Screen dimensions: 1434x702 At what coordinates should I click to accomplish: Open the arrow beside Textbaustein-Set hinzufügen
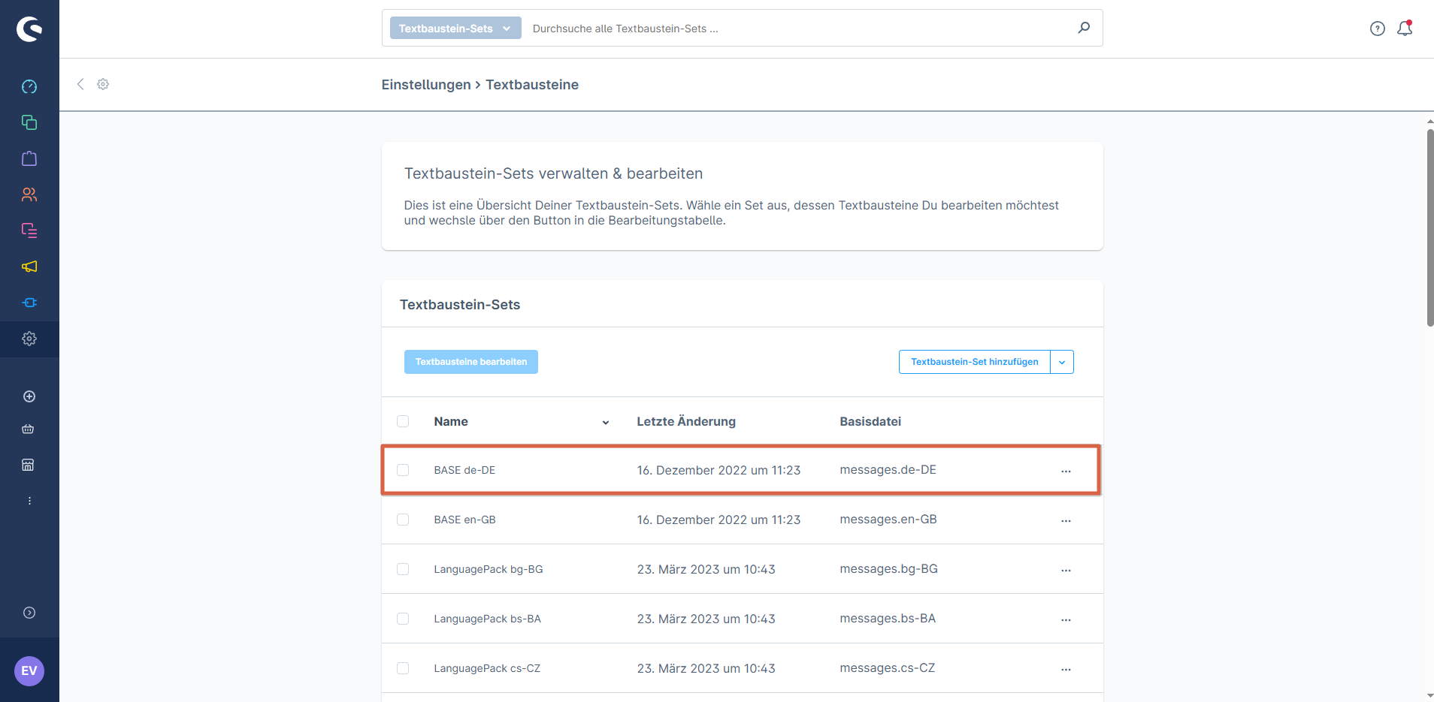[1062, 362]
